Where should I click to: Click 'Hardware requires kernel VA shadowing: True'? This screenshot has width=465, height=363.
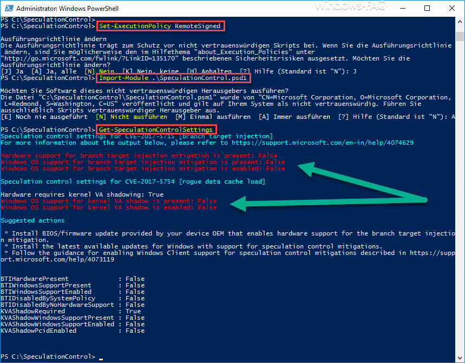point(82,194)
